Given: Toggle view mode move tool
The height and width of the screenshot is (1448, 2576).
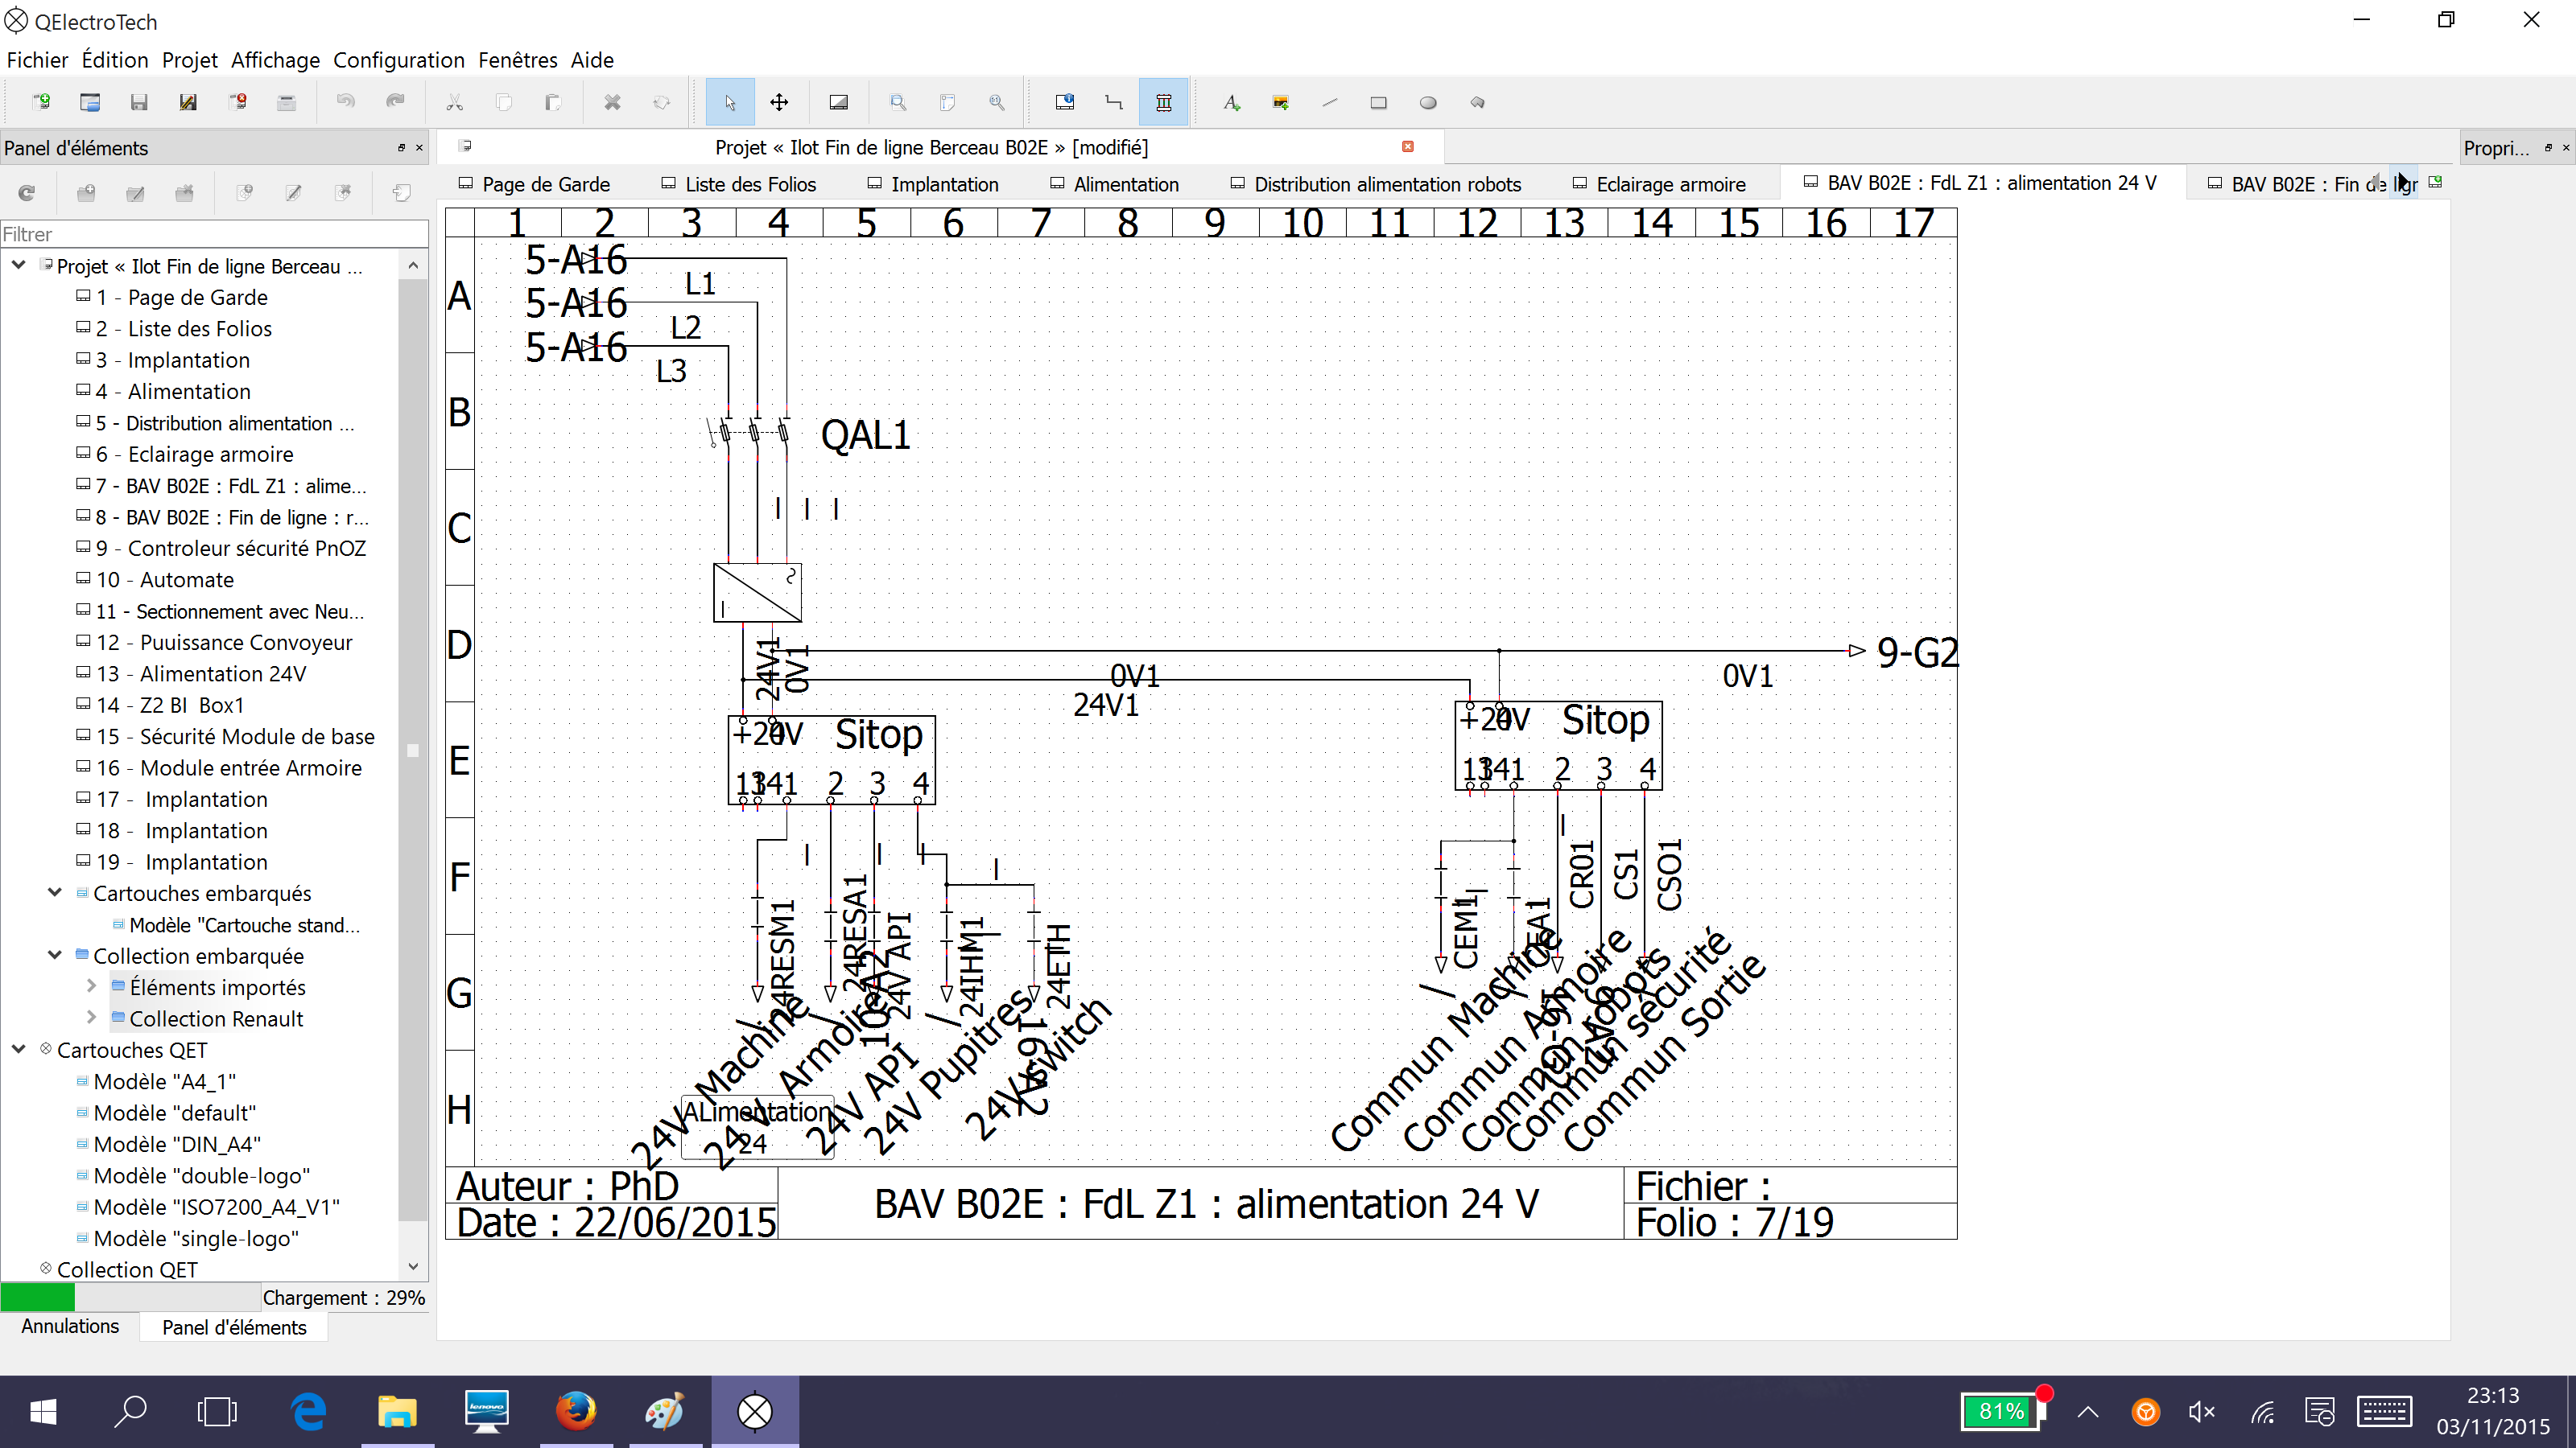Looking at the screenshot, I should (x=779, y=102).
